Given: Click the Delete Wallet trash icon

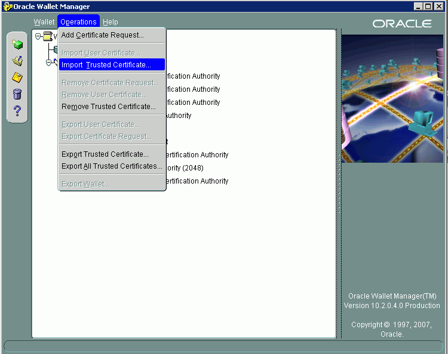Looking at the screenshot, I should tap(17, 94).
